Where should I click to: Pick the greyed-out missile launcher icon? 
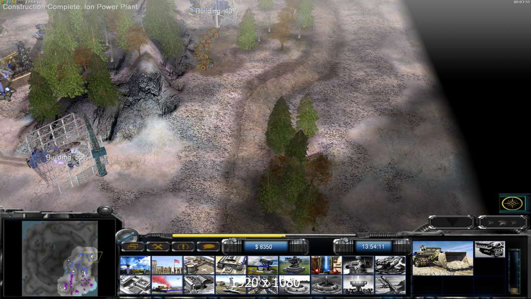(390, 285)
